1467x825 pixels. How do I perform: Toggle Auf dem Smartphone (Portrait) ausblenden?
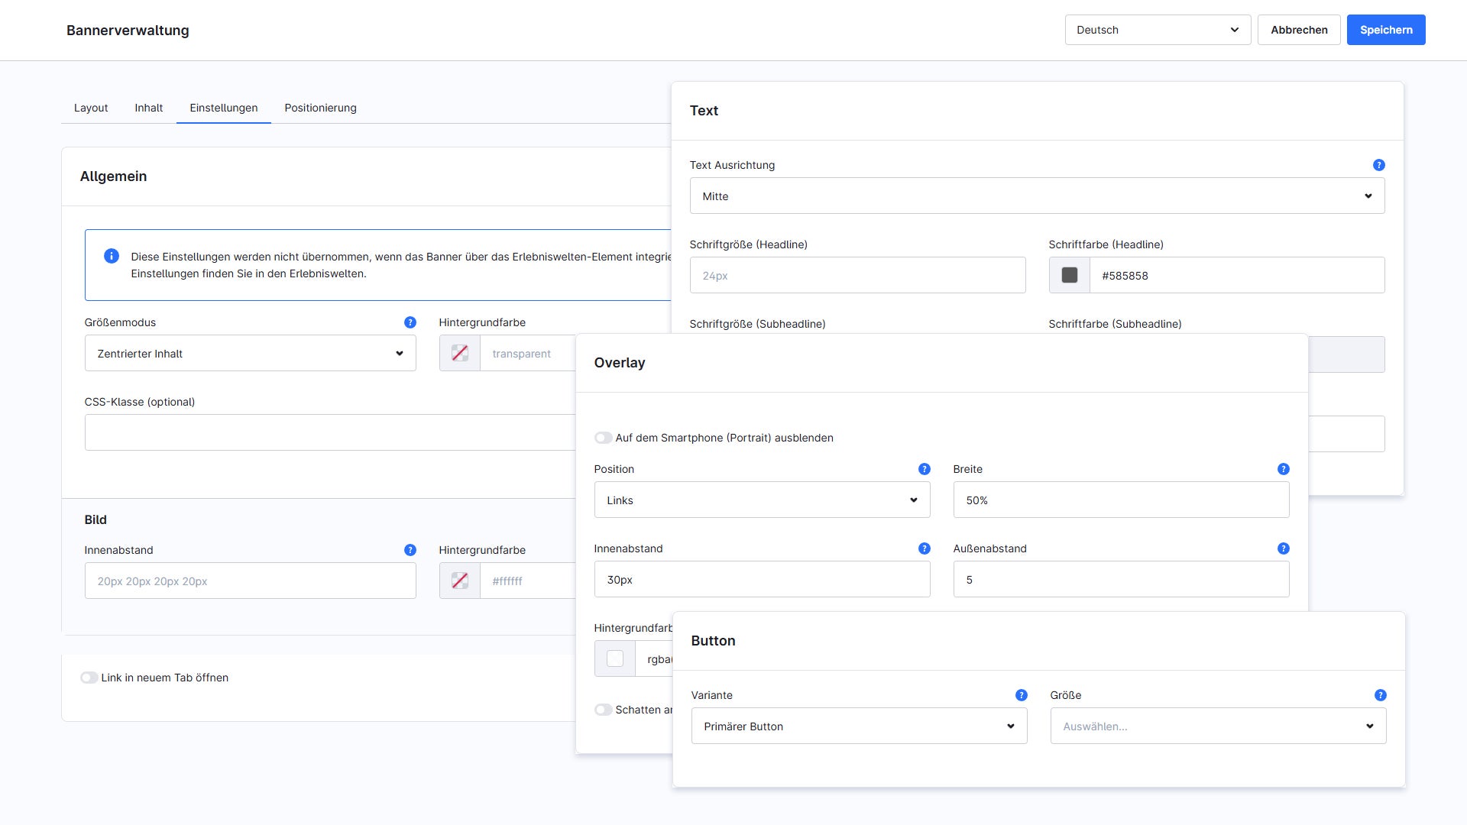coord(603,438)
